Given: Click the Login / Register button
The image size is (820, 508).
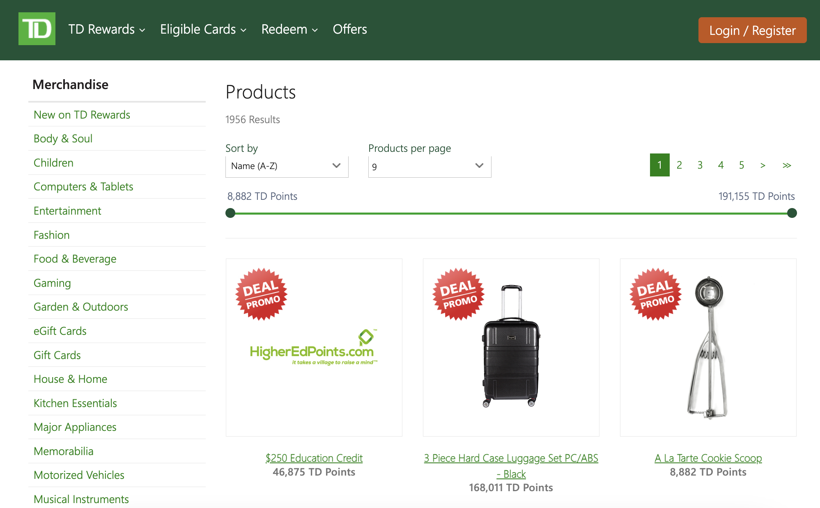Looking at the screenshot, I should [x=752, y=30].
